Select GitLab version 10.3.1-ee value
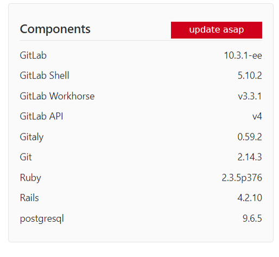The width and height of the screenshot is (279, 257). point(243,55)
